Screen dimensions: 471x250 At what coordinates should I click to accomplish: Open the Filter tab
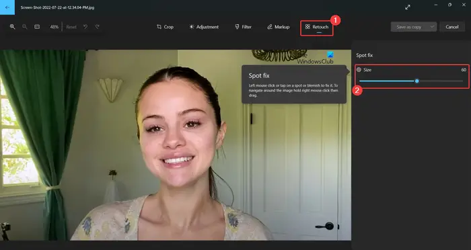click(243, 27)
